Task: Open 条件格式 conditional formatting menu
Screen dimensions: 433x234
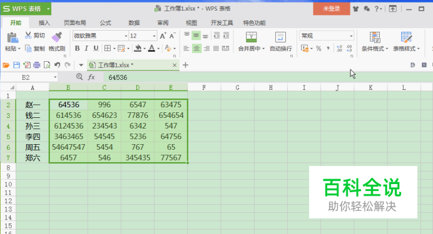Action: pos(375,41)
